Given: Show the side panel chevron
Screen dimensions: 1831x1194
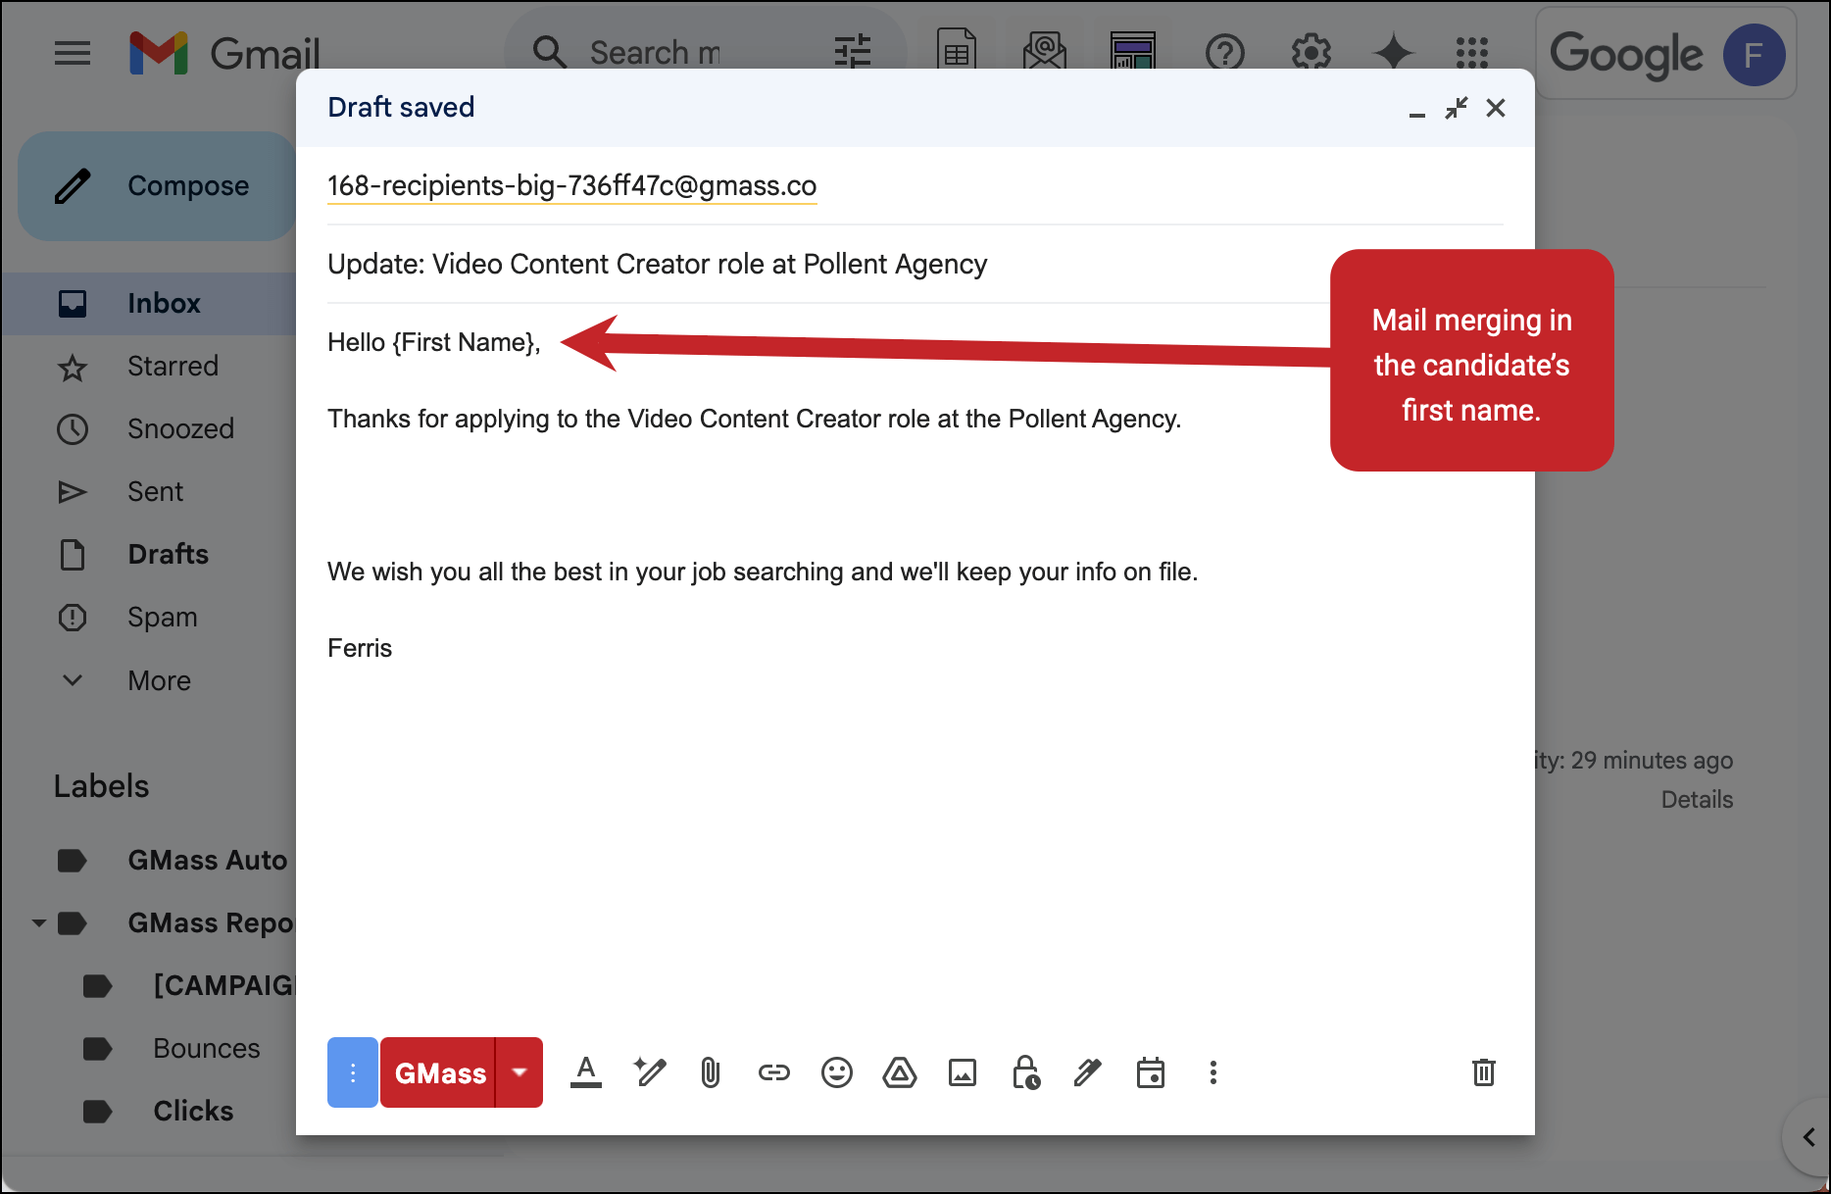Looking at the screenshot, I should click(x=1808, y=1137).
